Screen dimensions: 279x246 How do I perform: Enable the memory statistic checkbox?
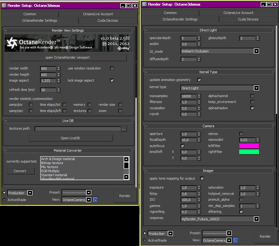tap(90, 105)
